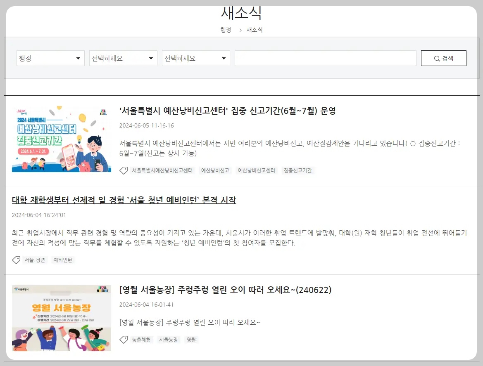Select the 예비인턴 tag
The width and height of the screenshot is (483, 366).
point(62,260)
